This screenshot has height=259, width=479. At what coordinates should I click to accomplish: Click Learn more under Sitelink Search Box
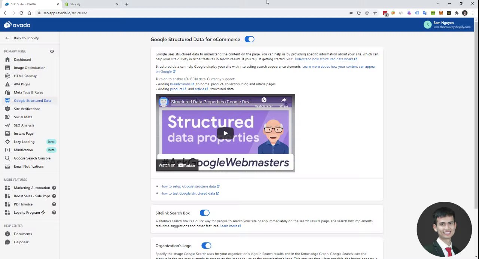(x=230, y=226)
